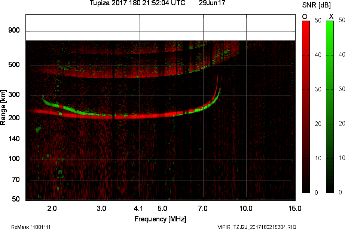Click the 'Tupiza 2017 180 21:52:04 UTC' title
Image resolution: width=345 pixels, height=230 pixels.
point(138,3)
